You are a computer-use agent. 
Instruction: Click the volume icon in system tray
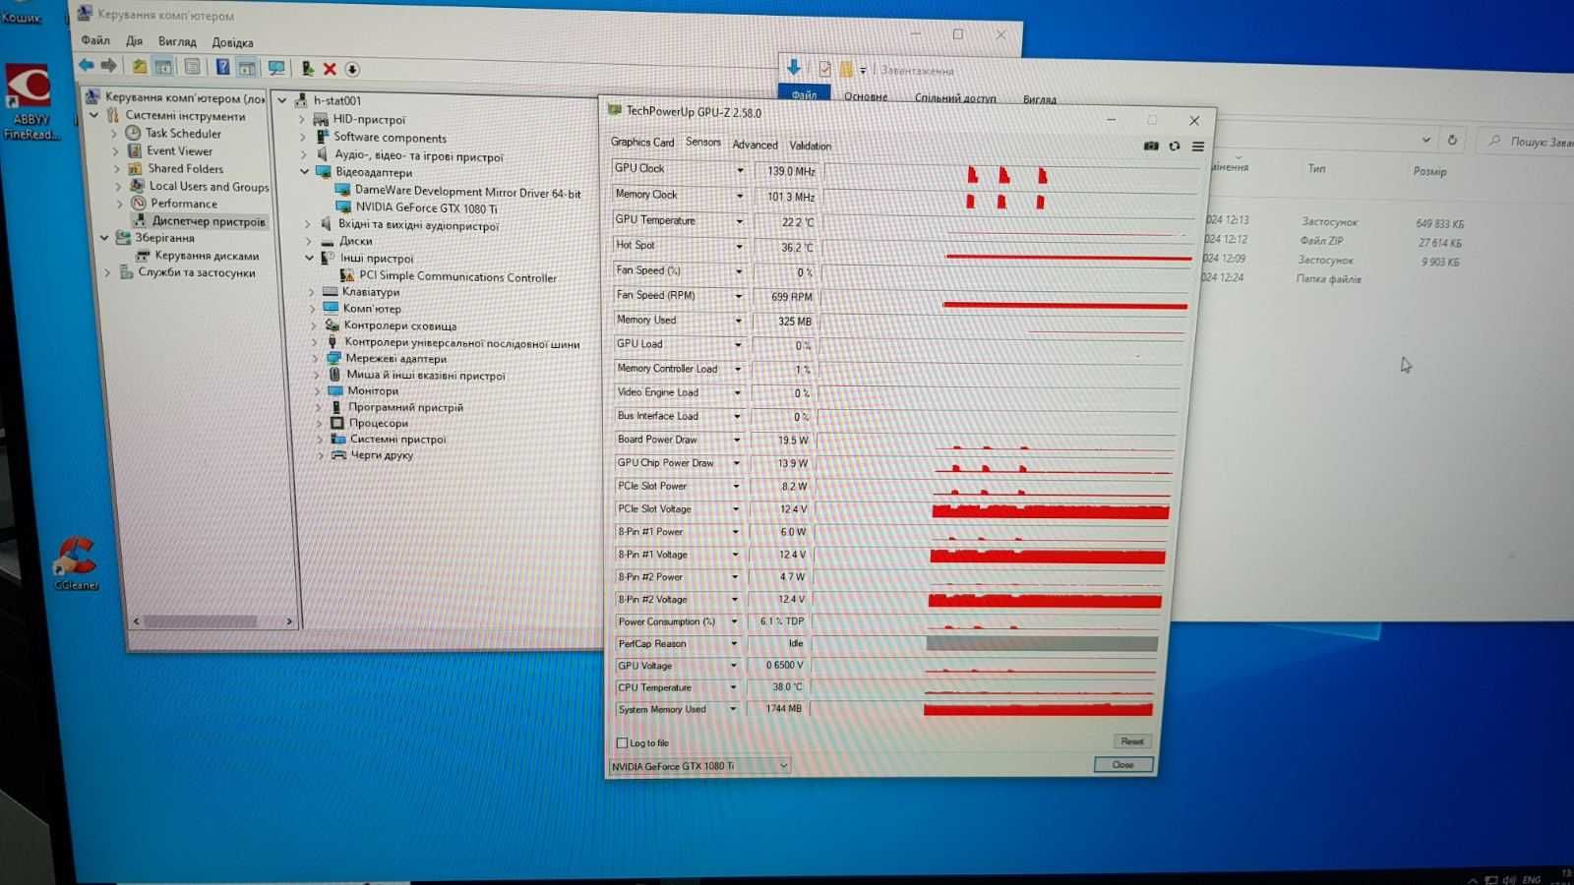[1508, 879]
